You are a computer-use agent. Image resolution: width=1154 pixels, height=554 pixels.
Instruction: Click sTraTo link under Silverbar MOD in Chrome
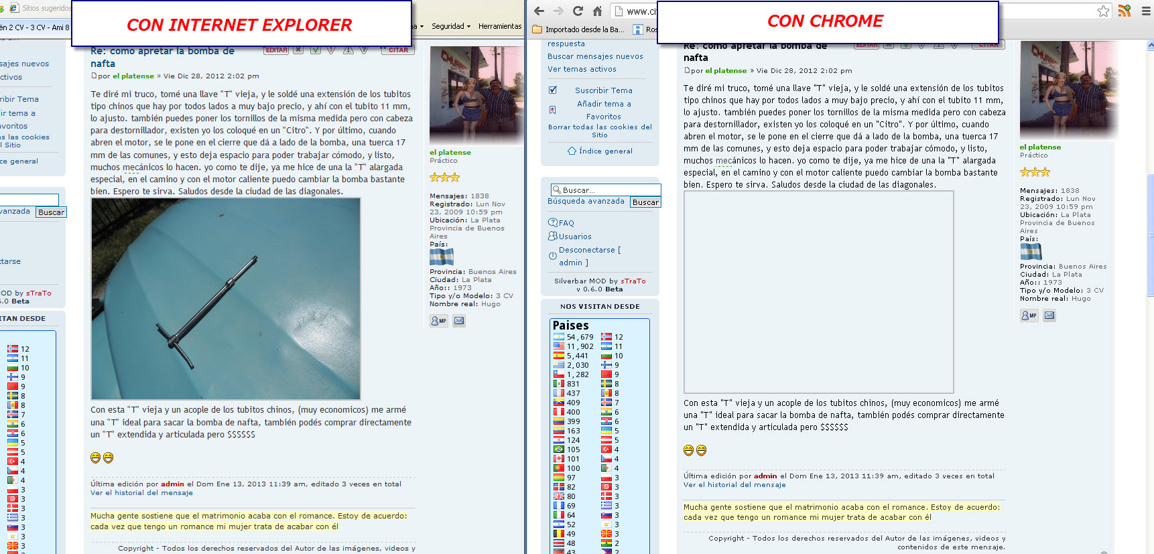tap(633, 281)
